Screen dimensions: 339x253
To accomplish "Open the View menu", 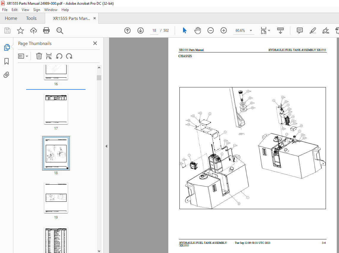I will click(x=25, y=9).
